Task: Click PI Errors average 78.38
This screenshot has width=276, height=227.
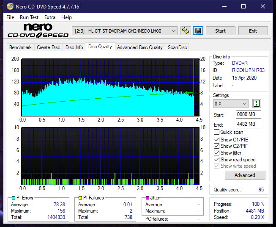Action: 59,205
